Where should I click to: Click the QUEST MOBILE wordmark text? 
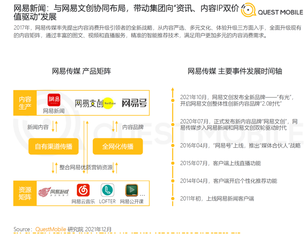click(280, 12)
